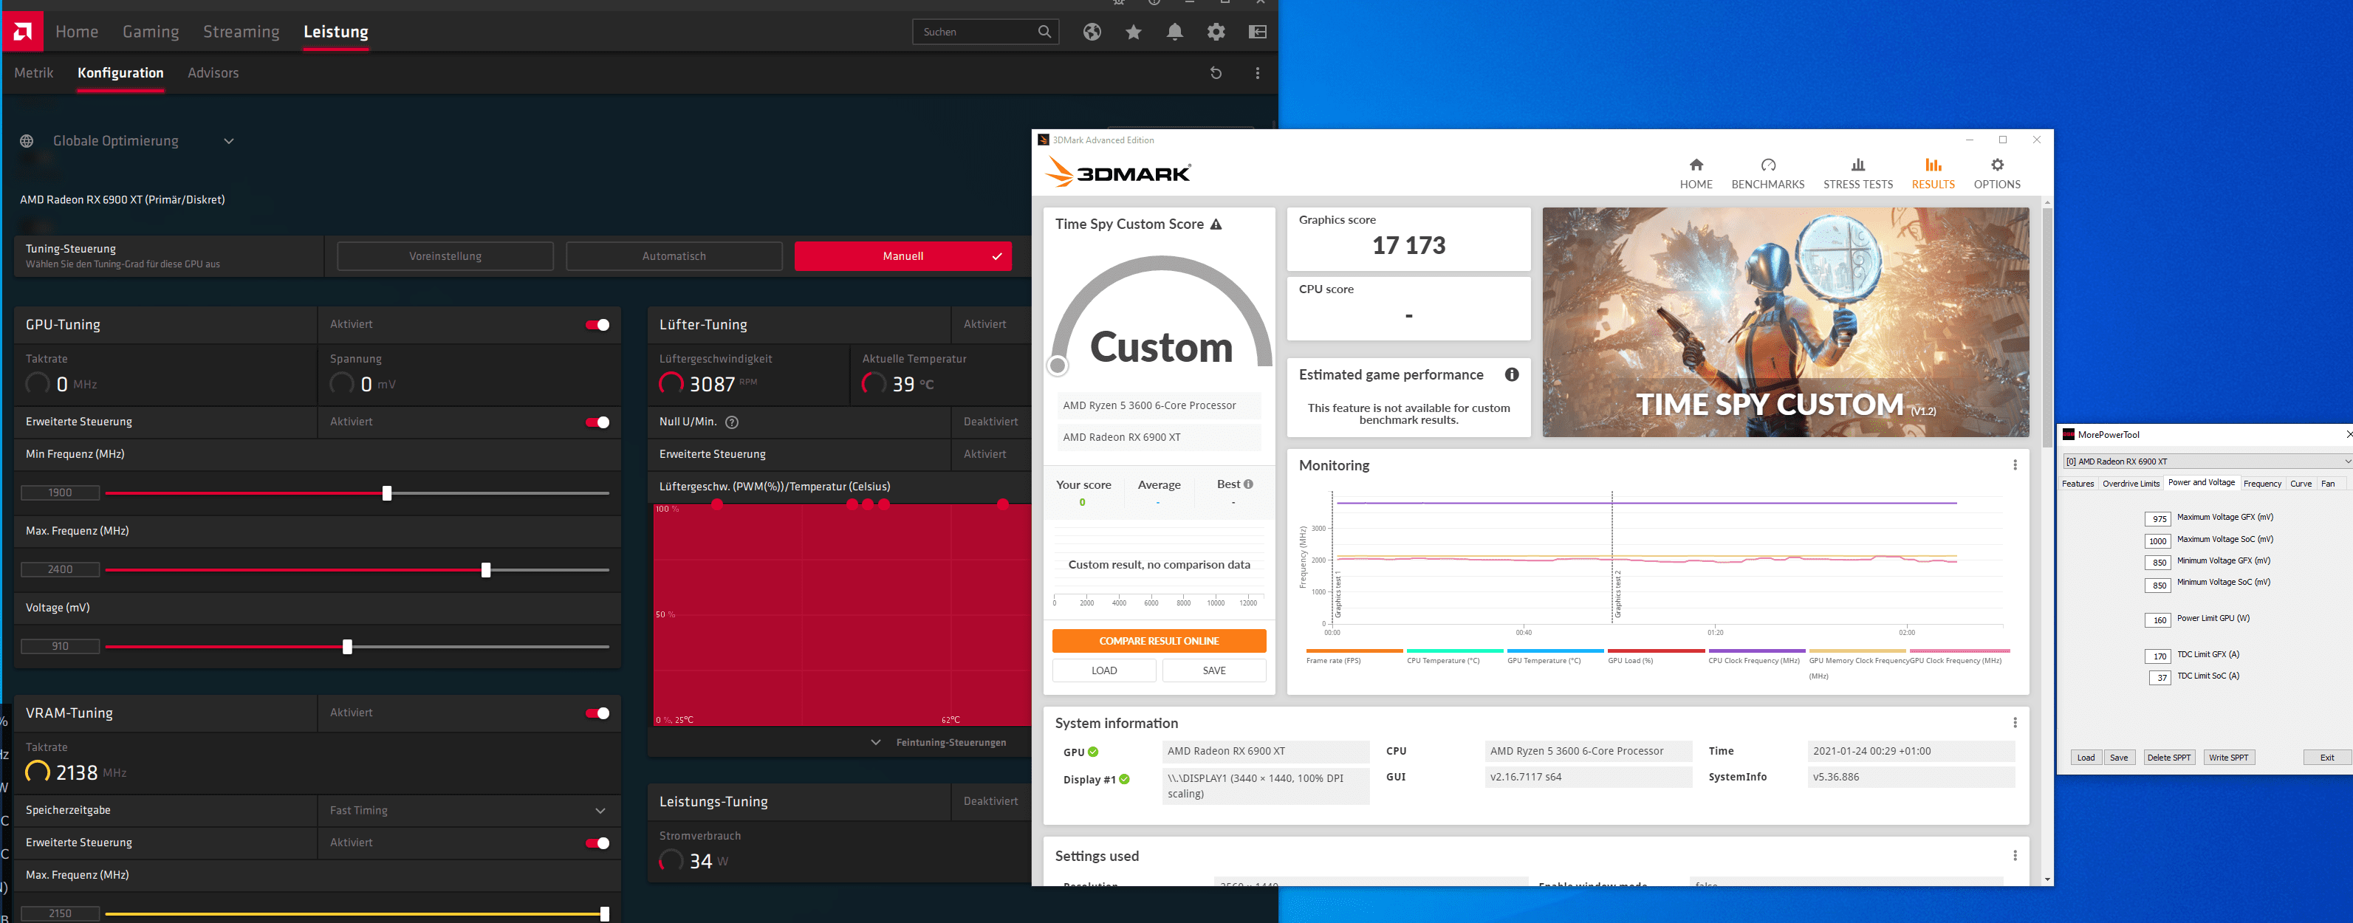
Task: Open System information three-dot menu
Action: (2014, 722)
